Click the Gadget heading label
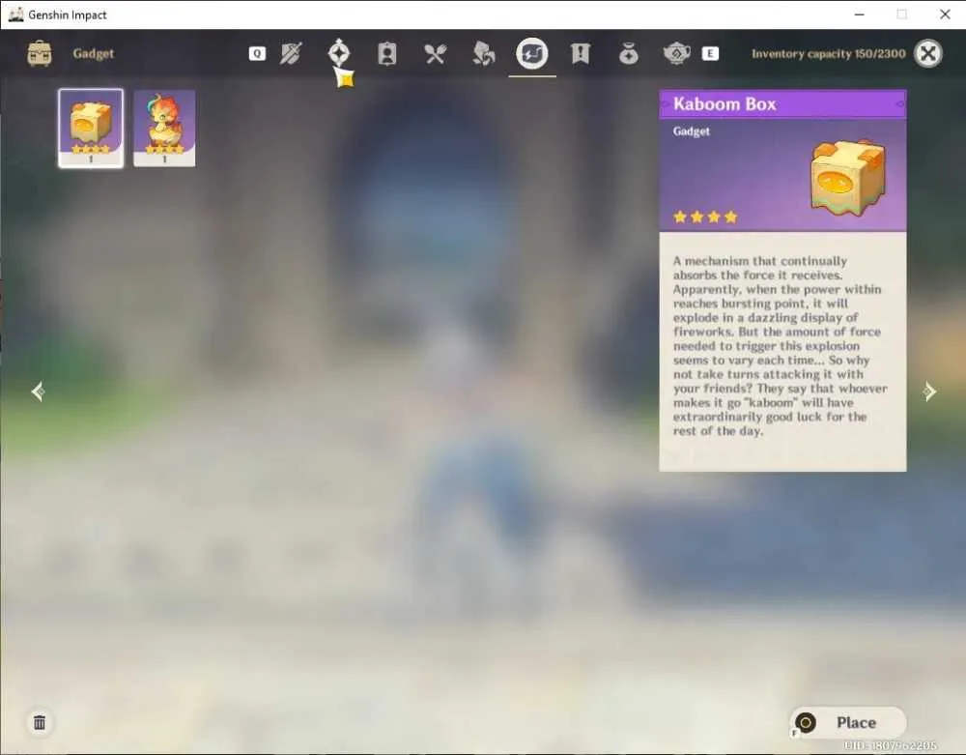 pos(94,53)
